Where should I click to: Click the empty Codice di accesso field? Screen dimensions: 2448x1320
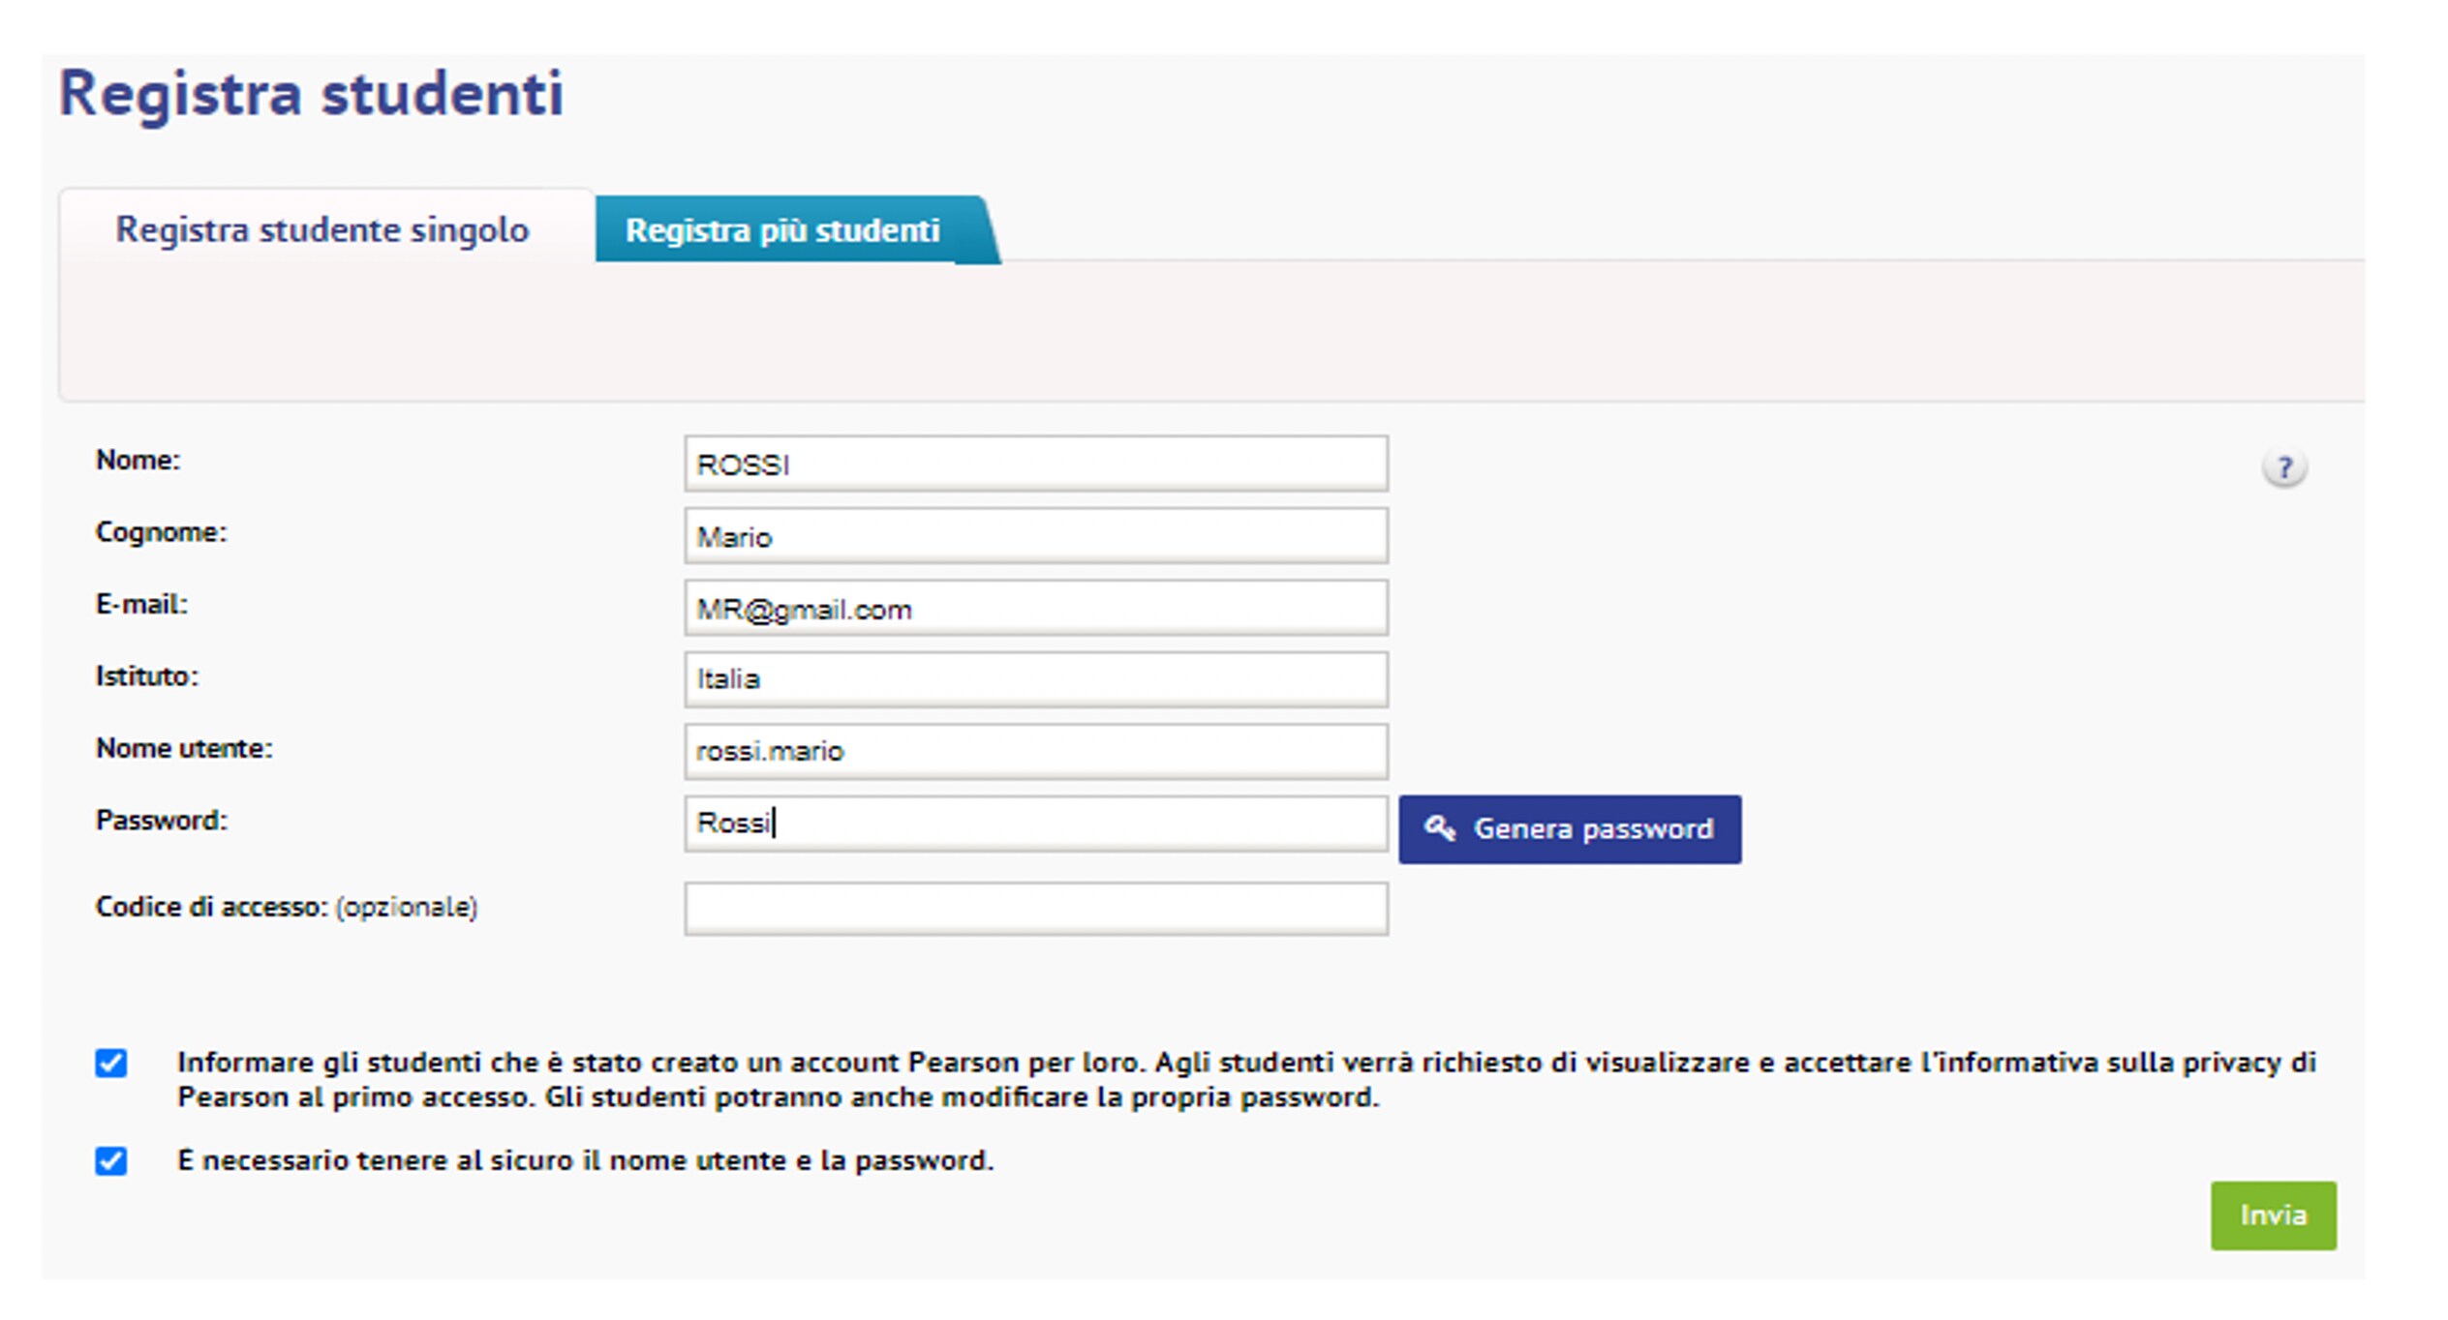point(1035,908)
